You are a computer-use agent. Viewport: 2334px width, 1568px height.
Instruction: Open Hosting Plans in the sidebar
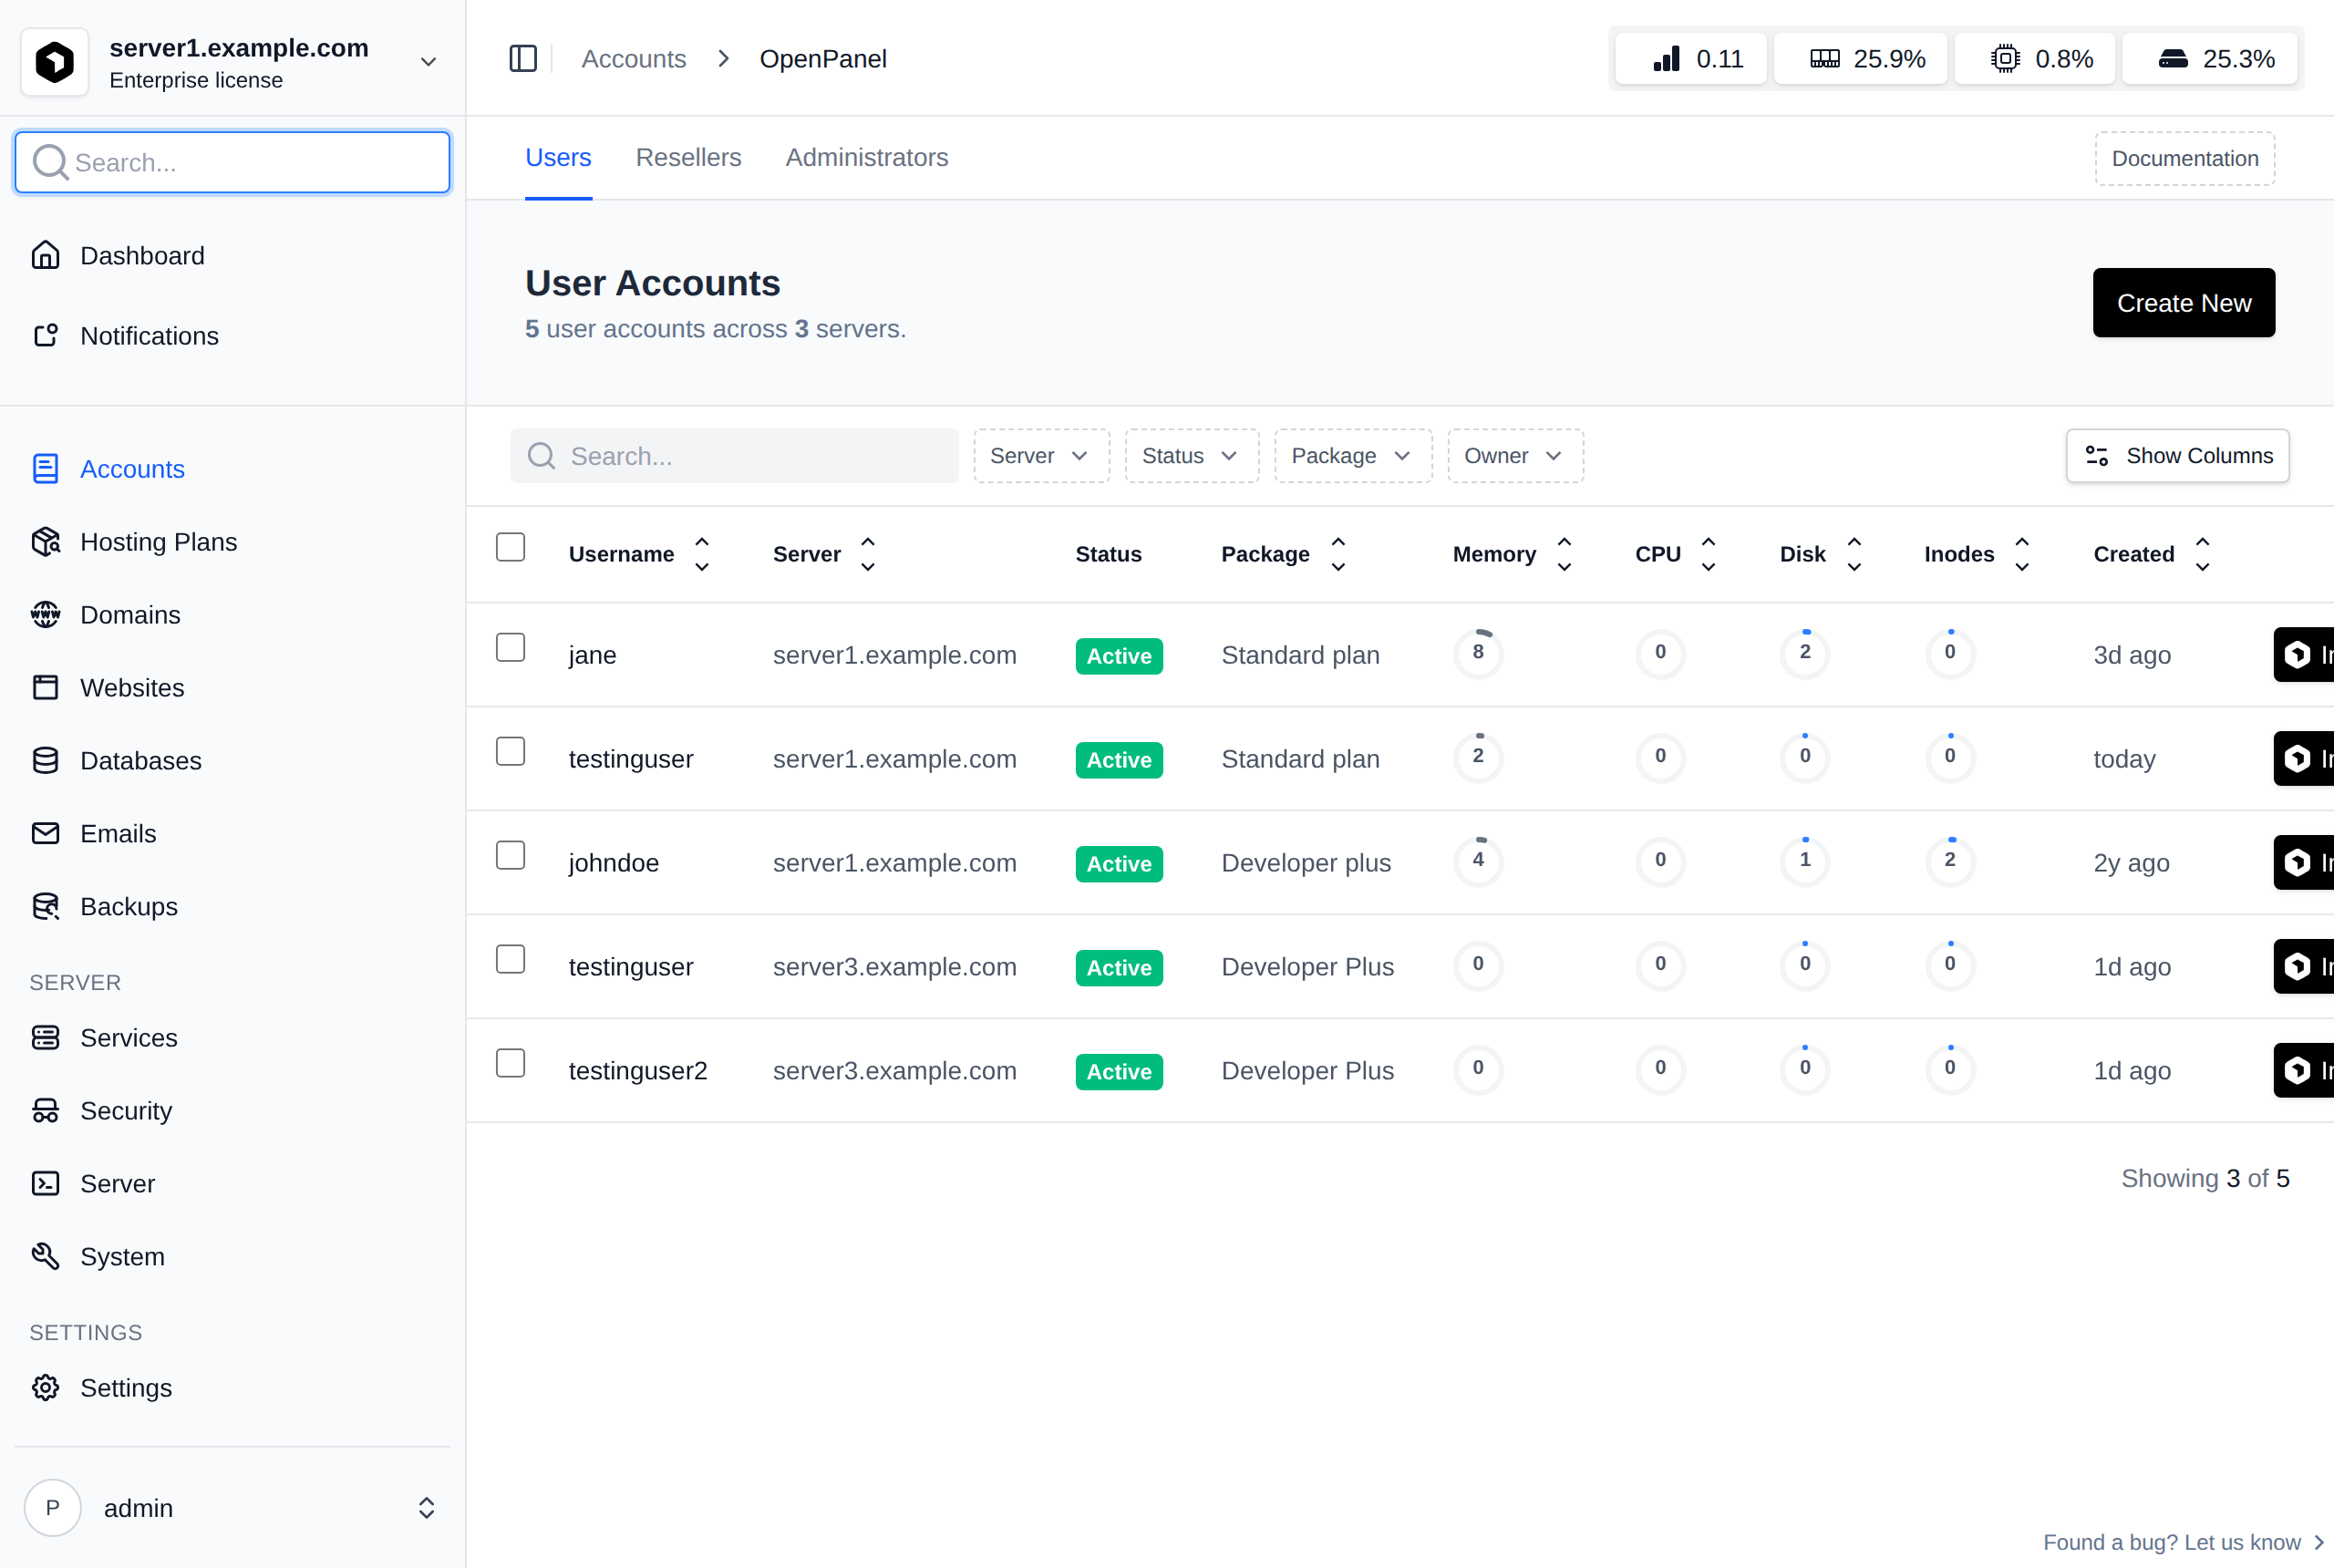tap(232, 542)
